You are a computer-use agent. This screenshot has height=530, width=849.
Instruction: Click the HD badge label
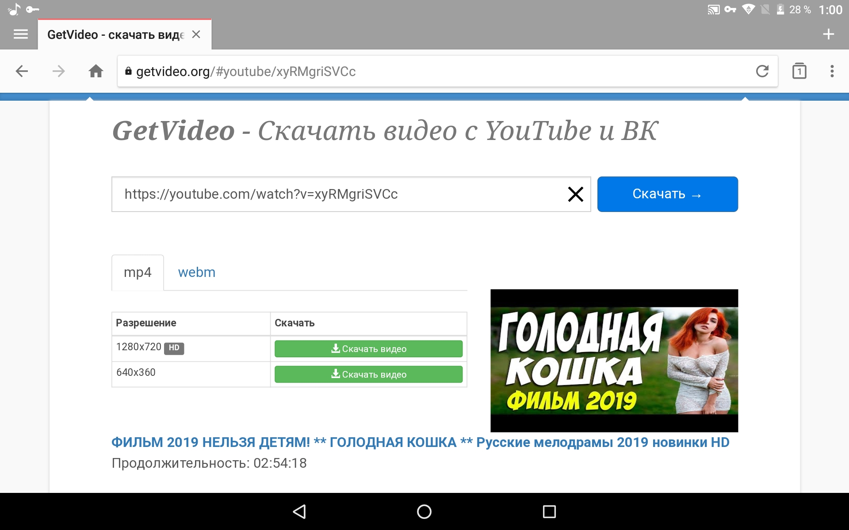174,348
